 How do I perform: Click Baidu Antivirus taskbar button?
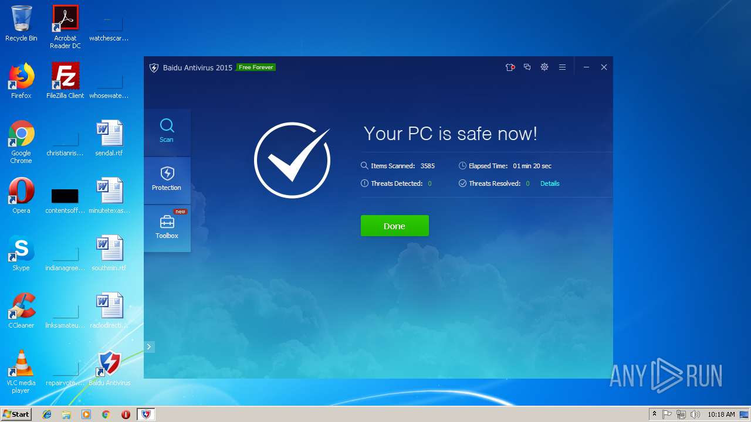(146, 414)
